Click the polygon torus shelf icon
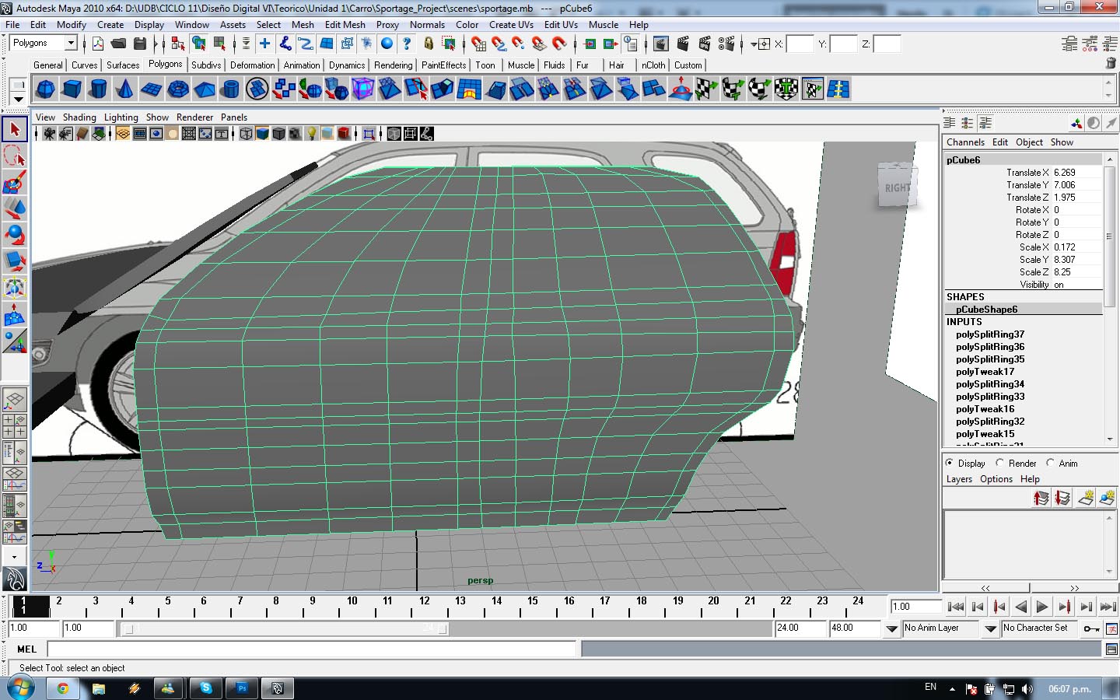The width and height of the screenshot is (1120, 700). 178,89
